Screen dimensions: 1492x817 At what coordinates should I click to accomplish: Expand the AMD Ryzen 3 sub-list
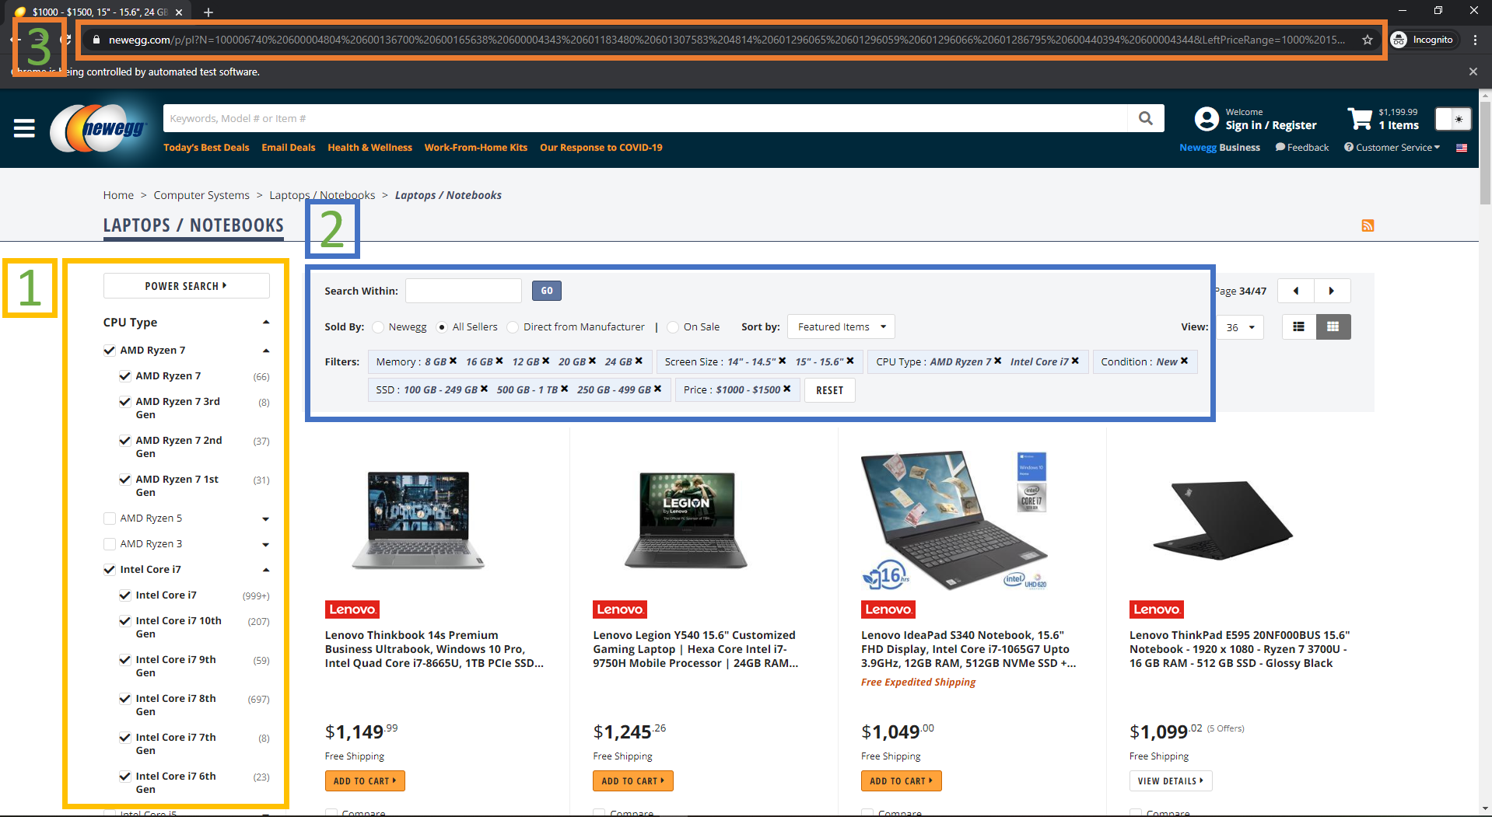(266, 545)
